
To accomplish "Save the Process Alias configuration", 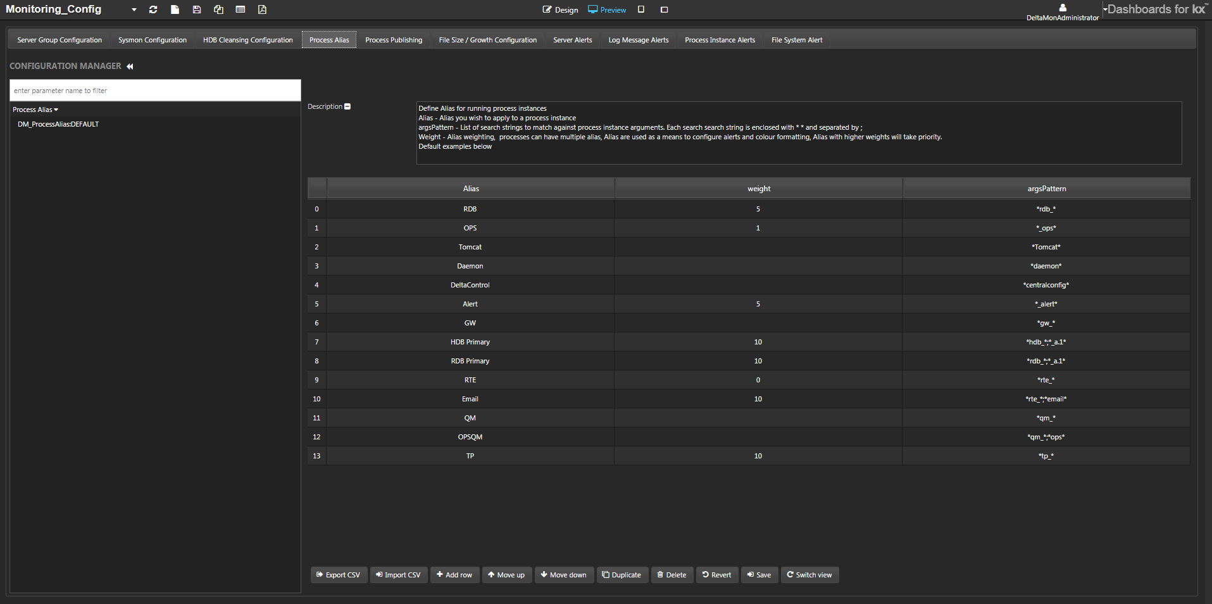I will (759, 575).
